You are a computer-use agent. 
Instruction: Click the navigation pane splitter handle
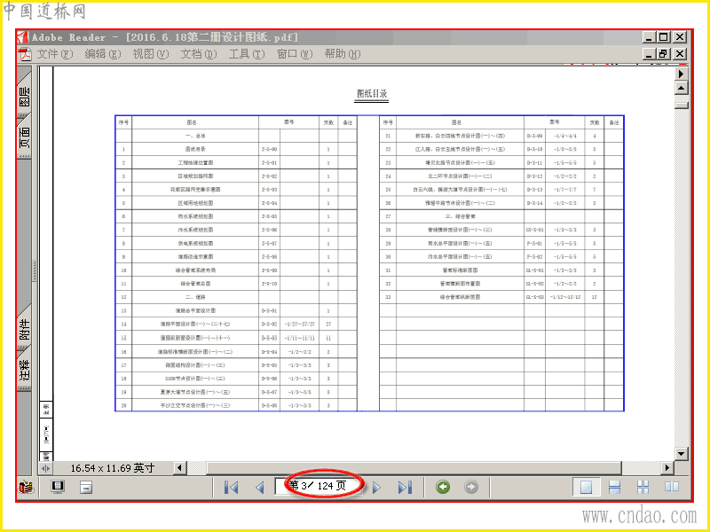pyautogui.click(x=35, y=270)
